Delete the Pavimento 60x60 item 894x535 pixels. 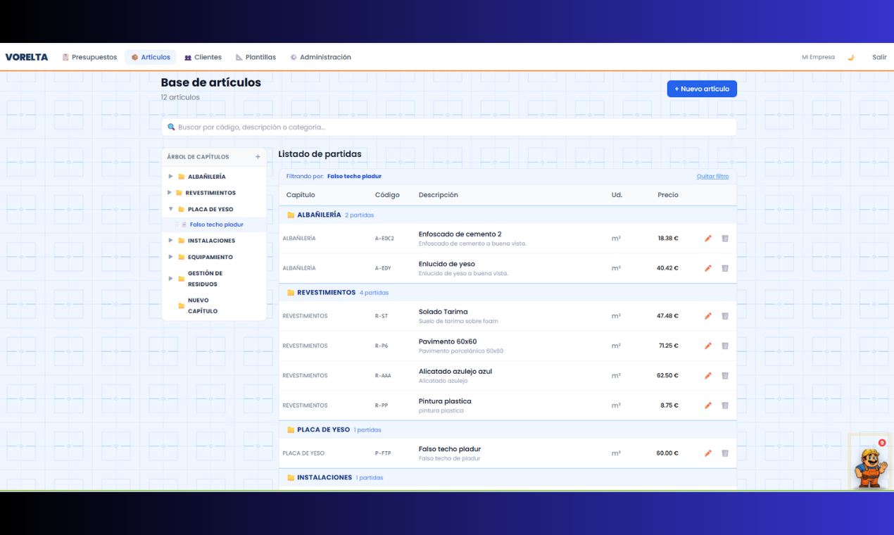click(x=725, y=346)
